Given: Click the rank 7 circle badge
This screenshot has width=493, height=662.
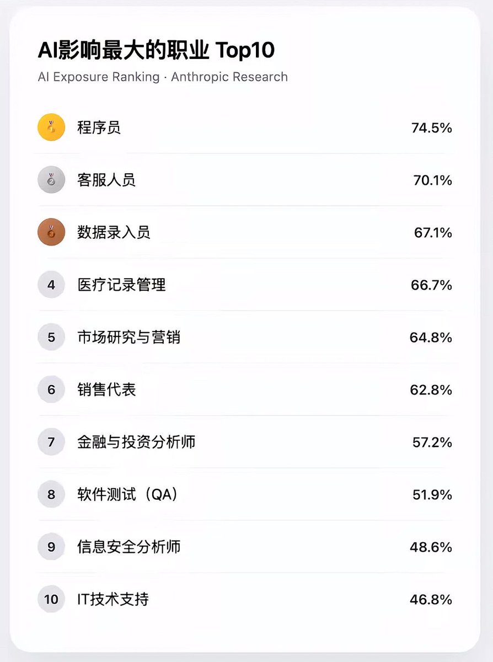Looking at the screenshot, I should 51,442.
